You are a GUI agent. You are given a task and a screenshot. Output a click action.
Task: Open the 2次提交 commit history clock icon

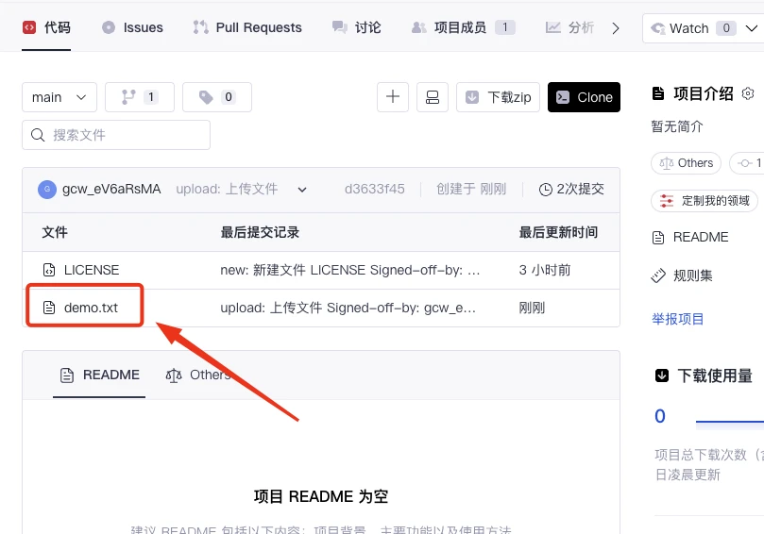(545, 190)
